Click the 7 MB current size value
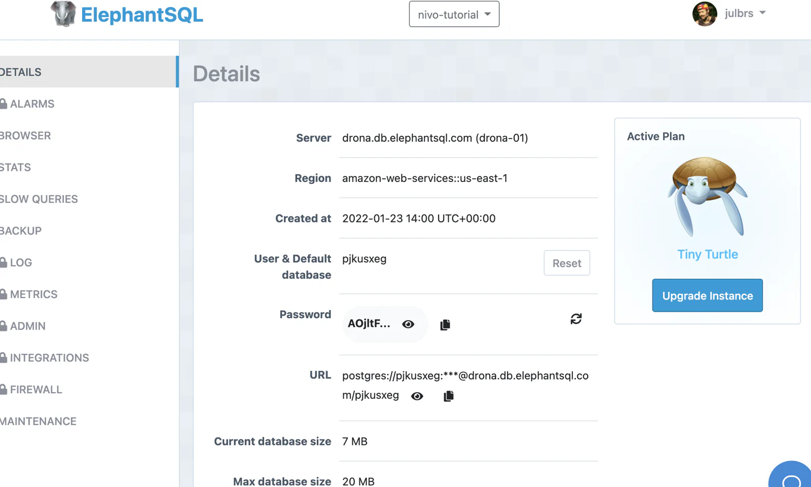Viewport: 811px width, 487px height. [355, 441]
